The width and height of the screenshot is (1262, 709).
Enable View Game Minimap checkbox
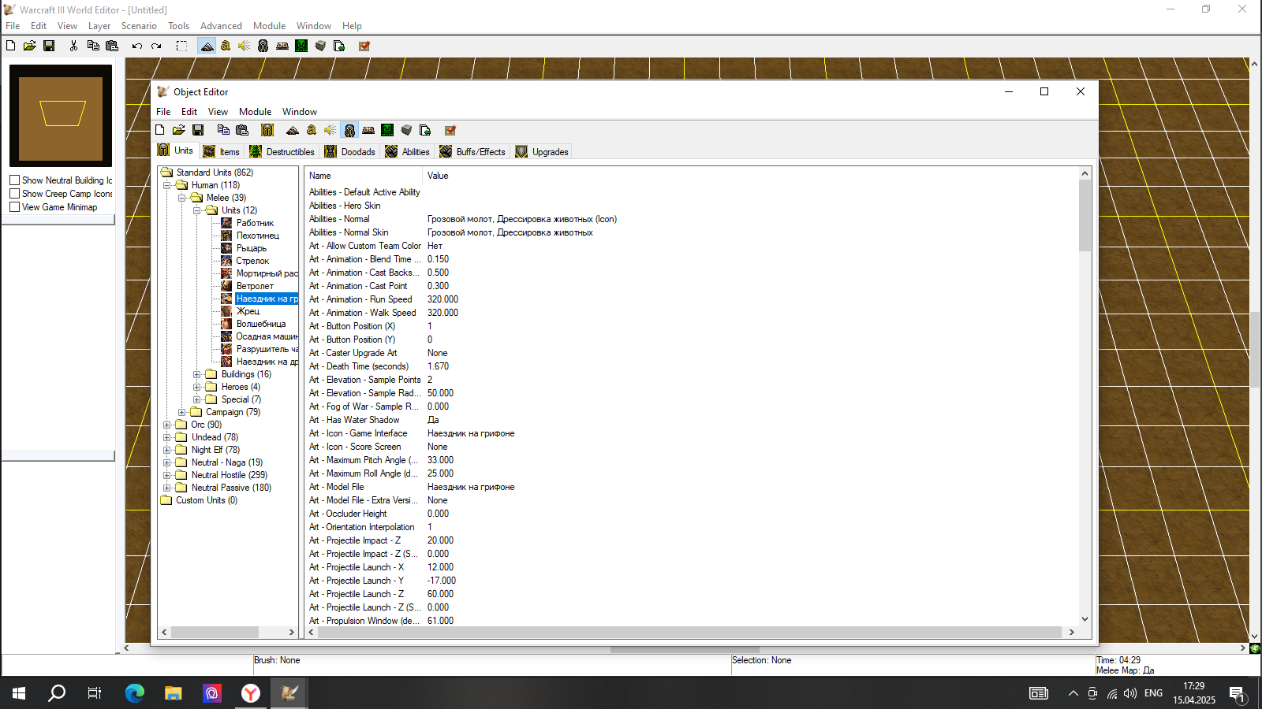point(14,207)
